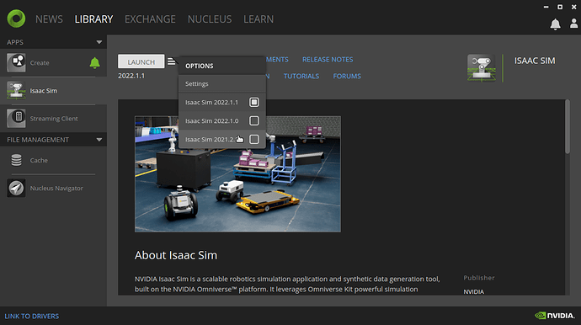Open the user account profile icon

[573, 24]
